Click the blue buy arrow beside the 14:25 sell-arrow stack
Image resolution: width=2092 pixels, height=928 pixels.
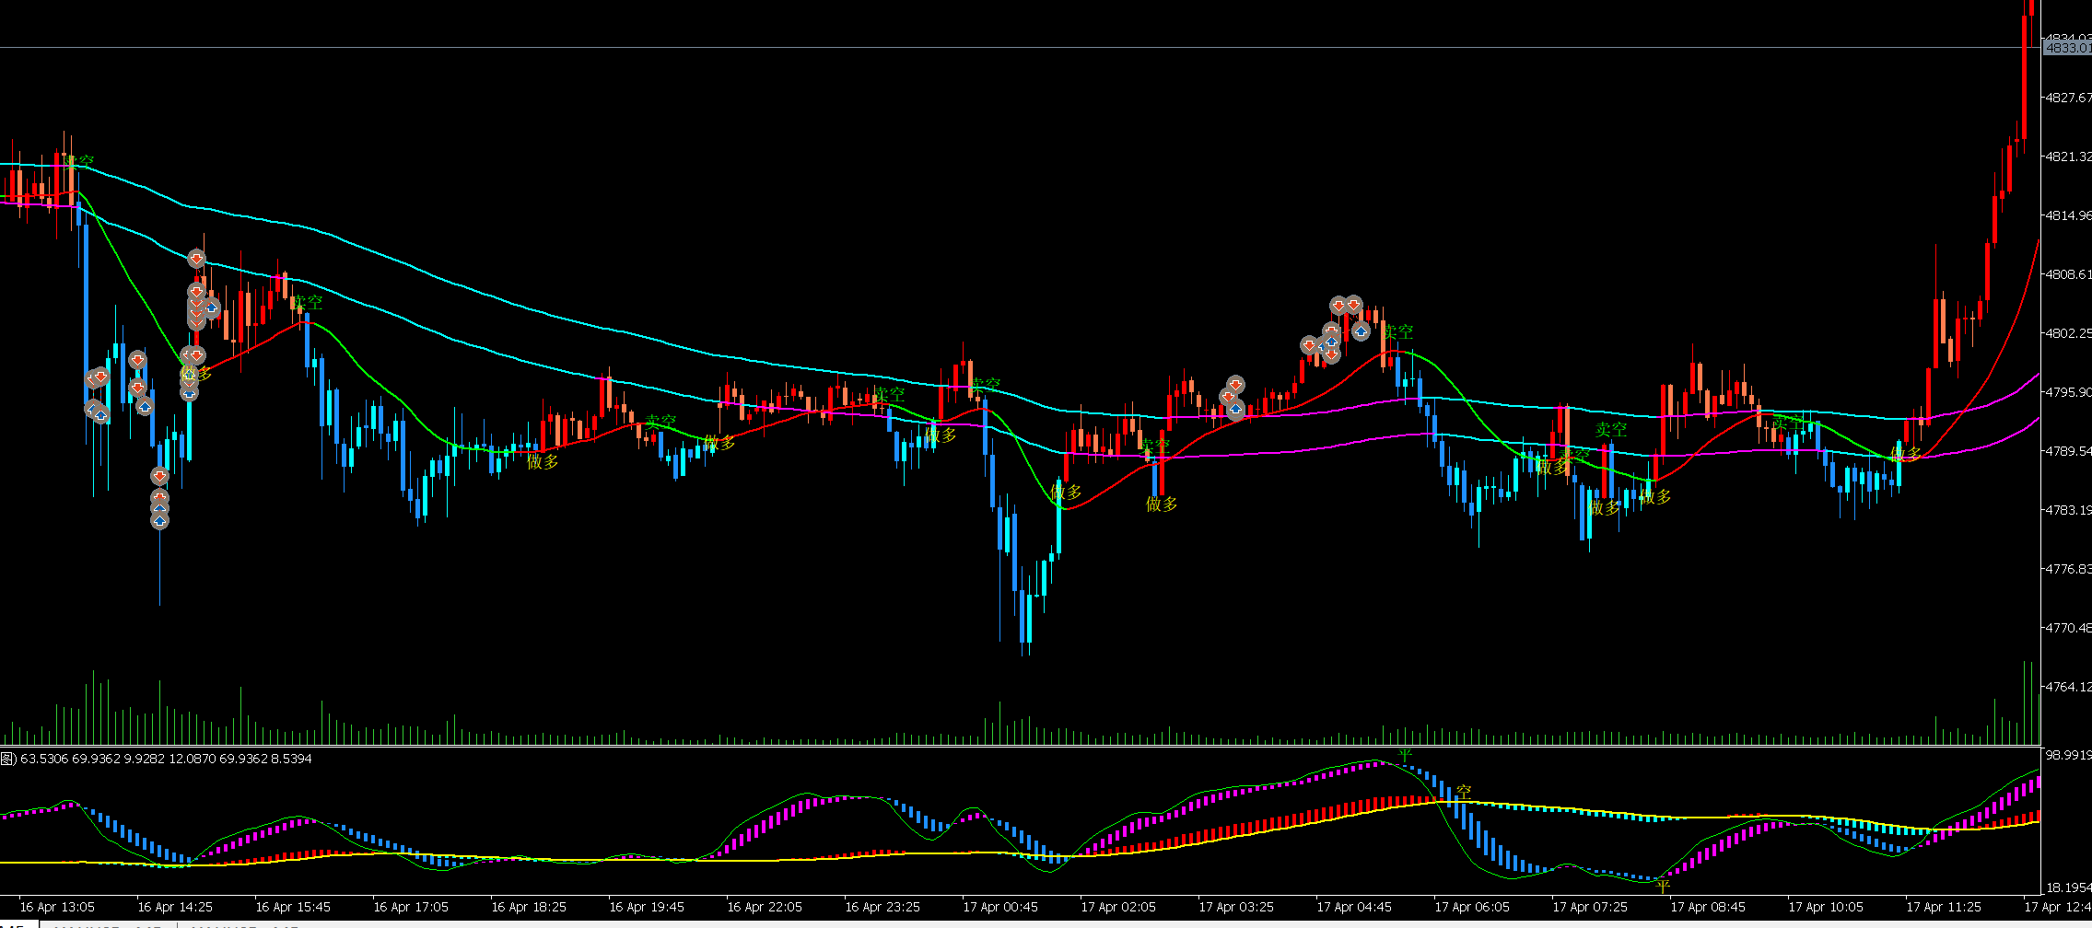pos(211,307)
